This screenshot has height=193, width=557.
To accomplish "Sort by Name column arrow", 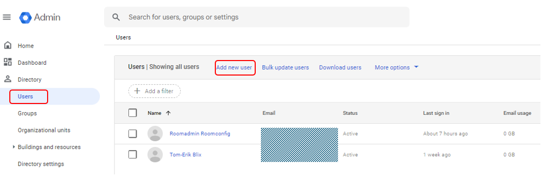I will pyautogui.click(x=168, y=113).
